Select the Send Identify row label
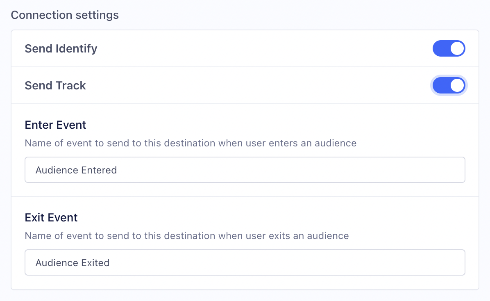This screenshot has width=490, height=301. click(61, 48)
